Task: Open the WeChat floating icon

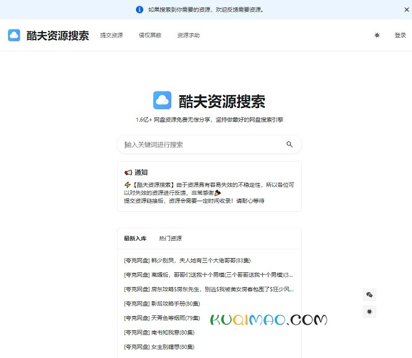Action: (x=369, y=295)
